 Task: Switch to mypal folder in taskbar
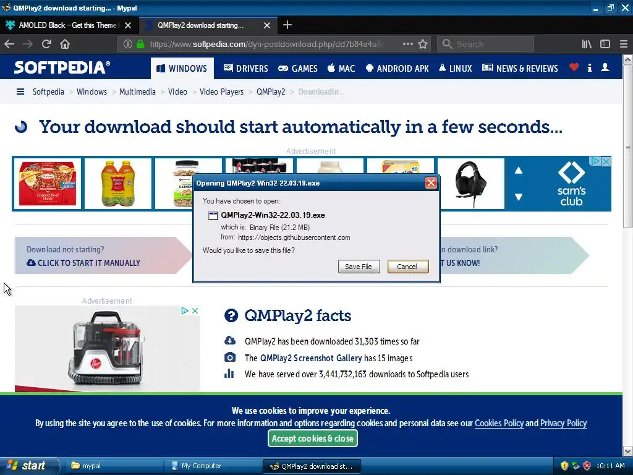(114, 466)
